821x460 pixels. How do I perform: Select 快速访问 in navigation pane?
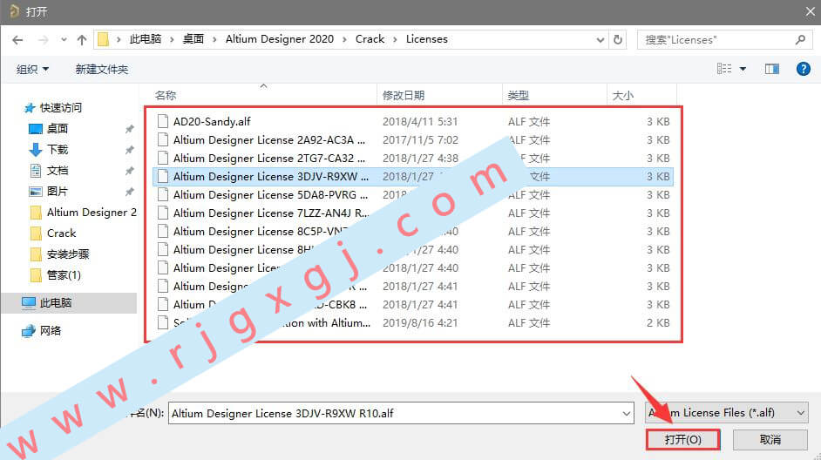[x=61, y=108]
